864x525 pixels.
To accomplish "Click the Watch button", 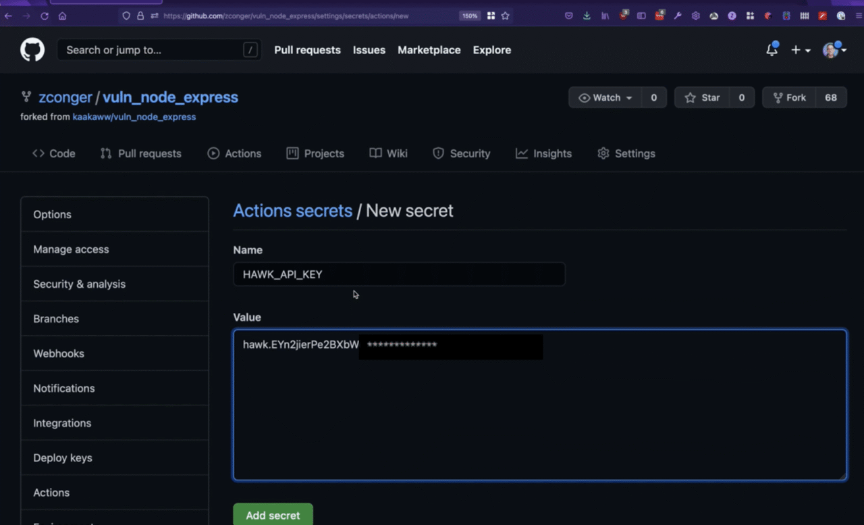I will coord(605,97).
